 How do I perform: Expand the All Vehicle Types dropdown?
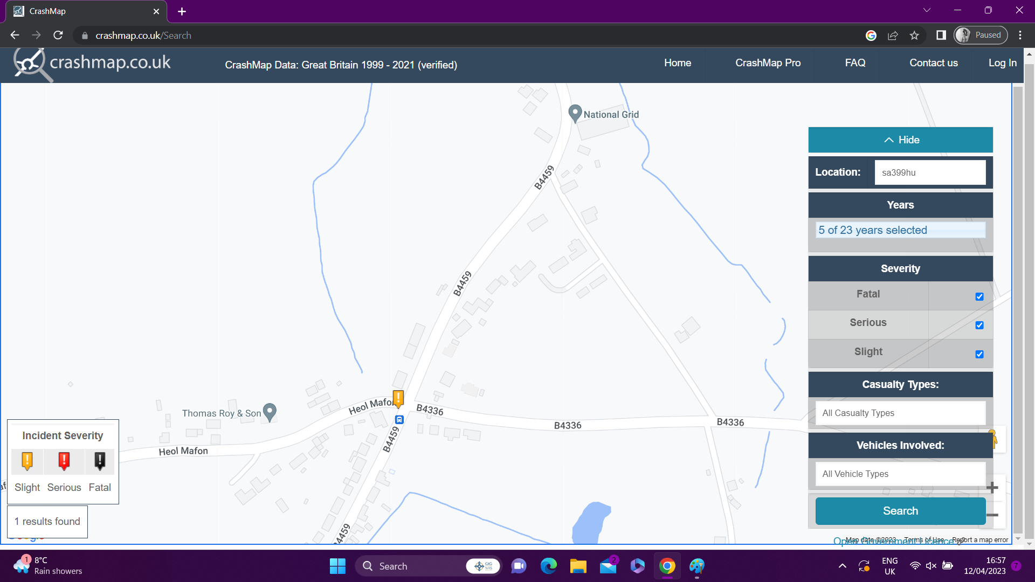tap(900, 474)
